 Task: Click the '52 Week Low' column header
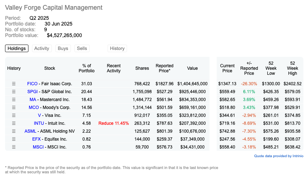coord(271,68)
